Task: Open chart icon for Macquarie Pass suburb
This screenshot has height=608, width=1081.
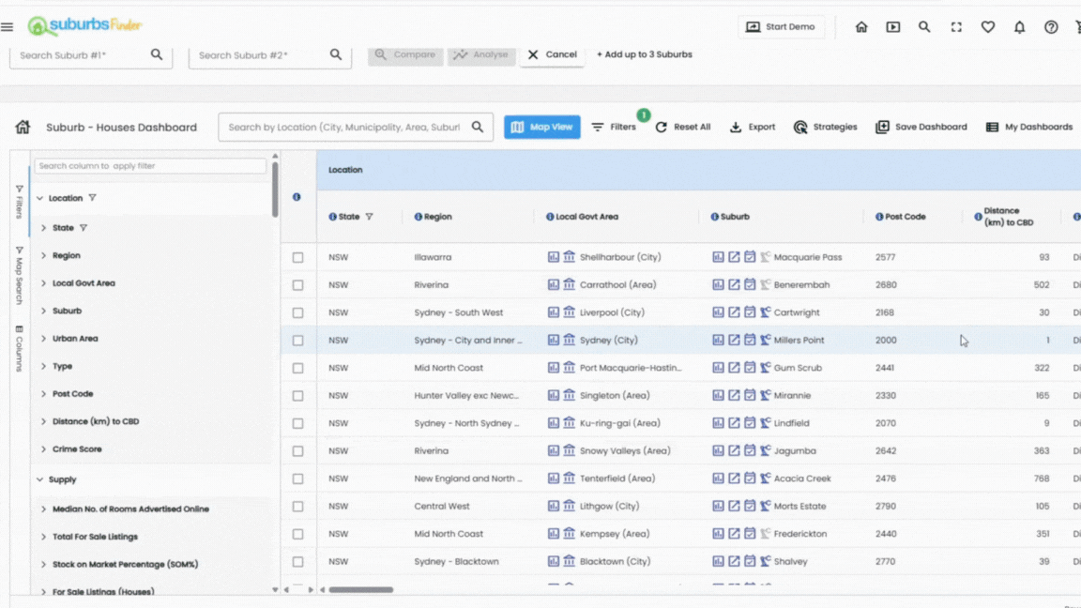Action: pyautogui.click(x=718, y=257)
